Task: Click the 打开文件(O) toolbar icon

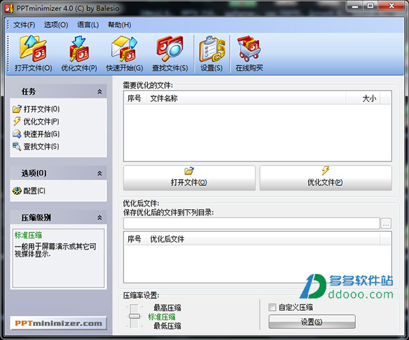Action: (x=33, y=53)
